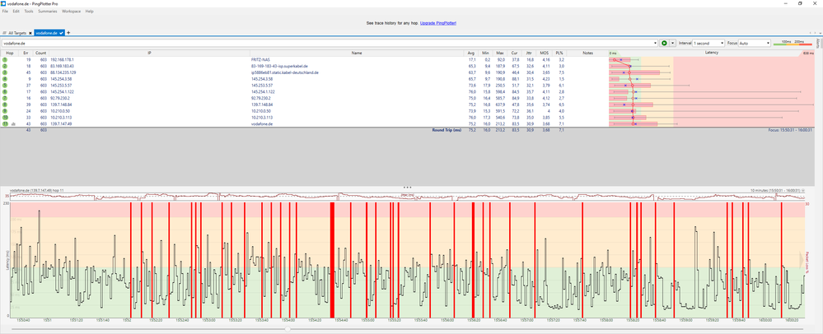Select the hop 11 green circle icon
This screenshot has height=334, width=823.
coord(5,123)
